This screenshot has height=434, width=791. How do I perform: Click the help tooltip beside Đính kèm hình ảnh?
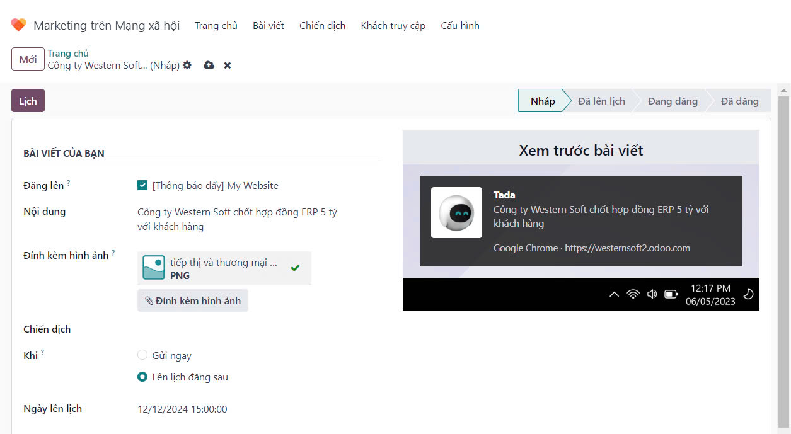pos(113,253)
